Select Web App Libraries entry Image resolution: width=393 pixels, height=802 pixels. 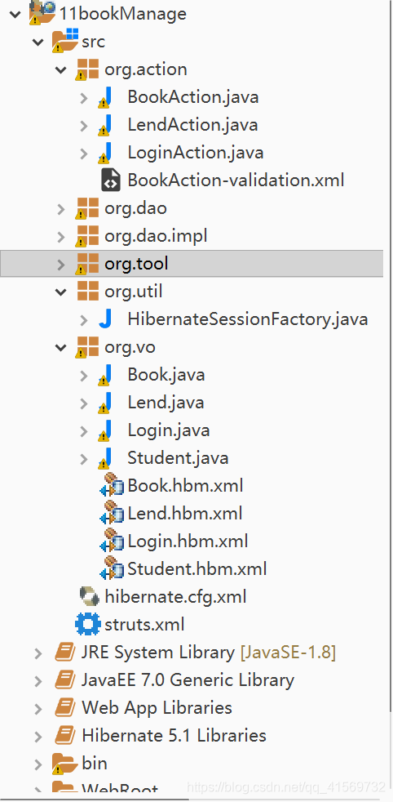pos(157,708)
